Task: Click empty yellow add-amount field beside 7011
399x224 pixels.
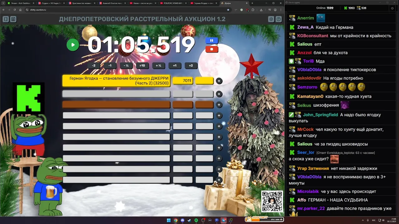Action: [204, 81]
